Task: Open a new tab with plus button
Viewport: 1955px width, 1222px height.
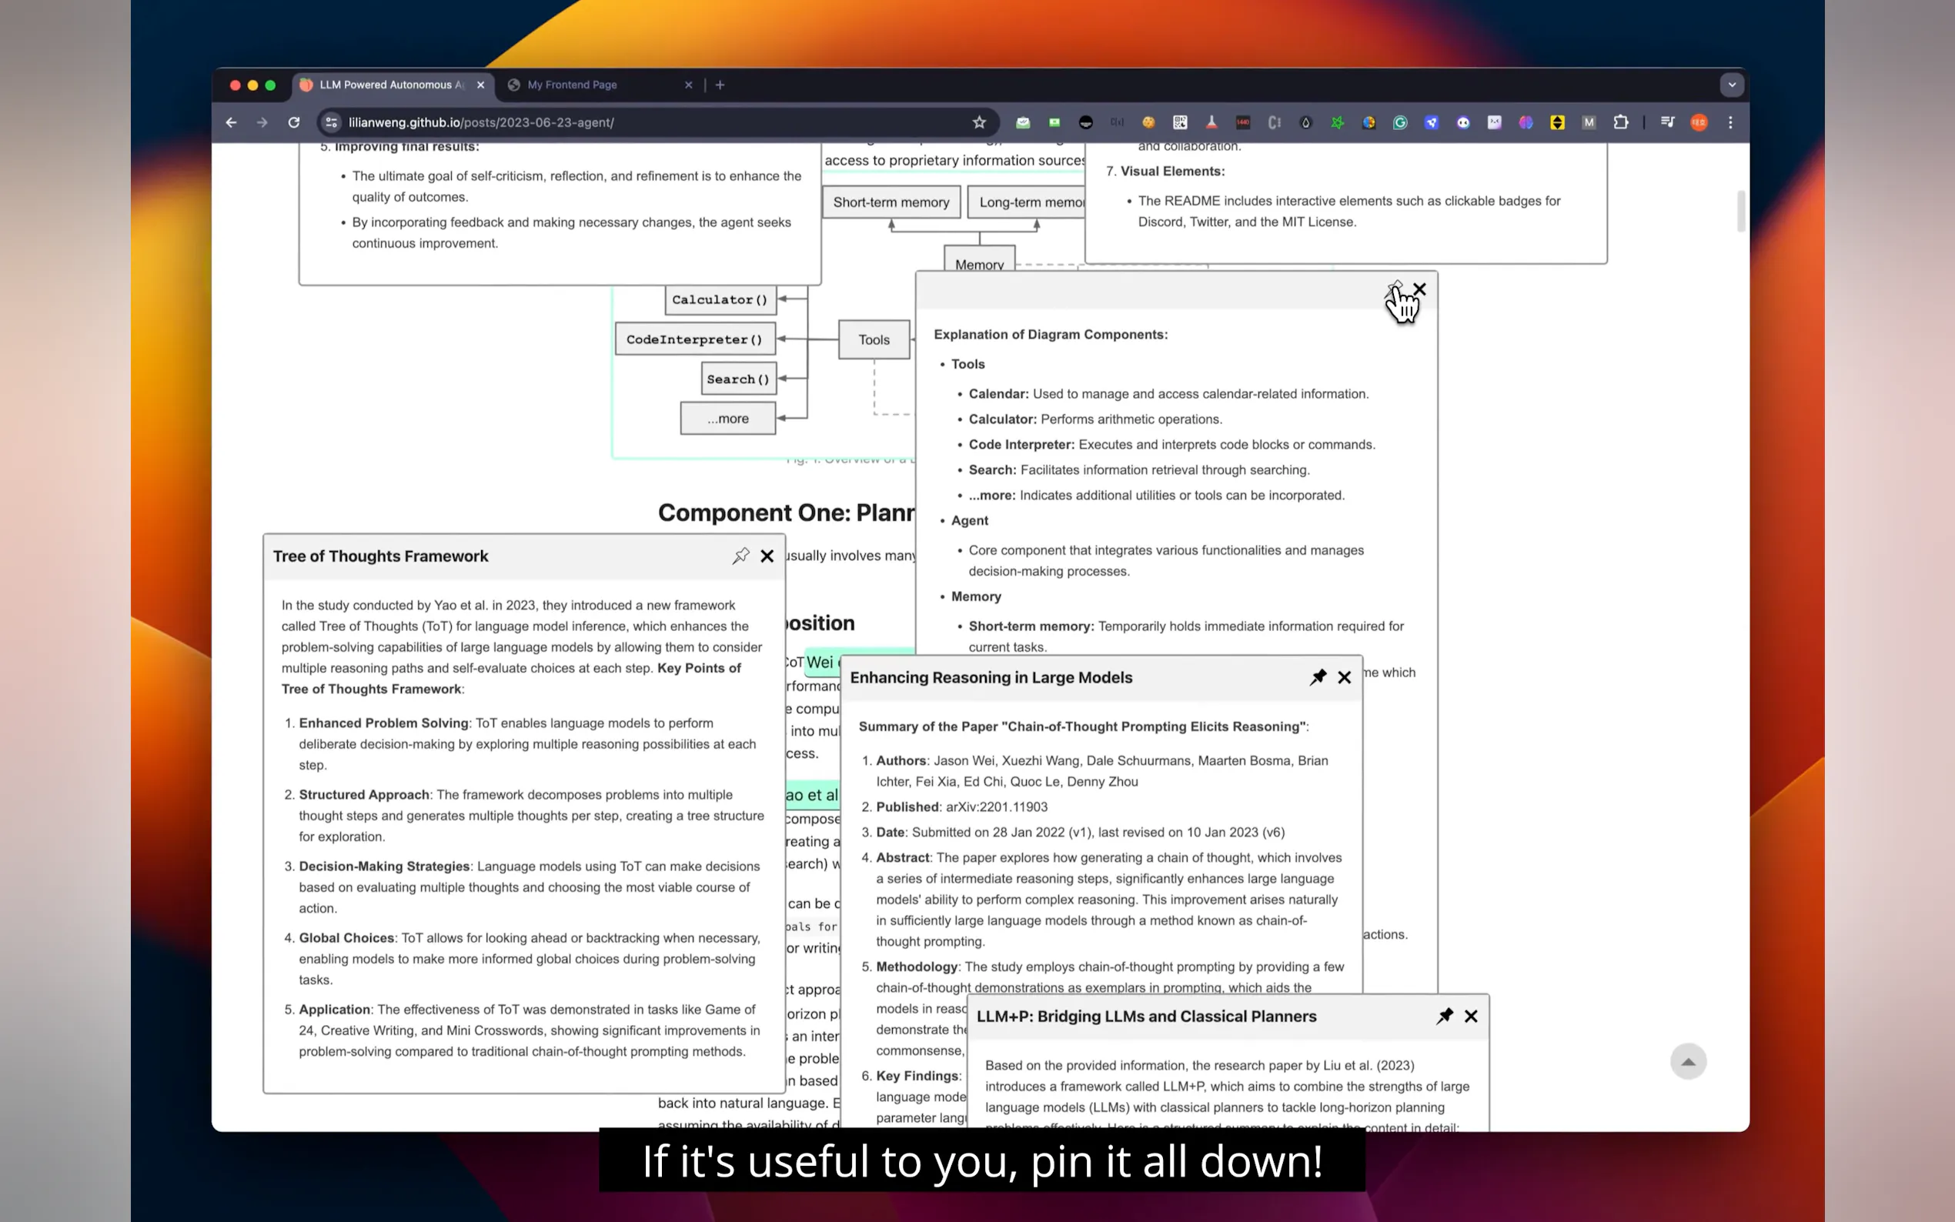Action: click(720, 85)
